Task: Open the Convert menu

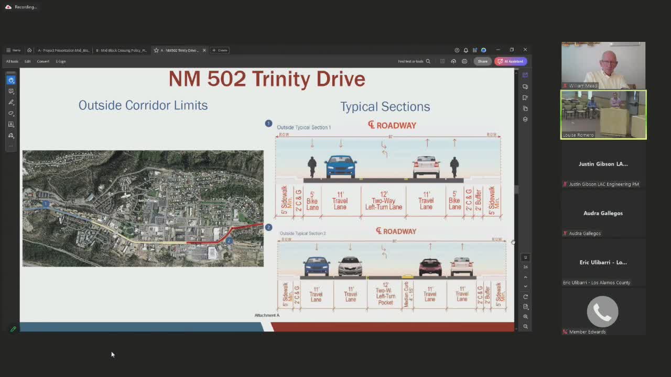Action: pyautogui.click(x=43, y=61)
